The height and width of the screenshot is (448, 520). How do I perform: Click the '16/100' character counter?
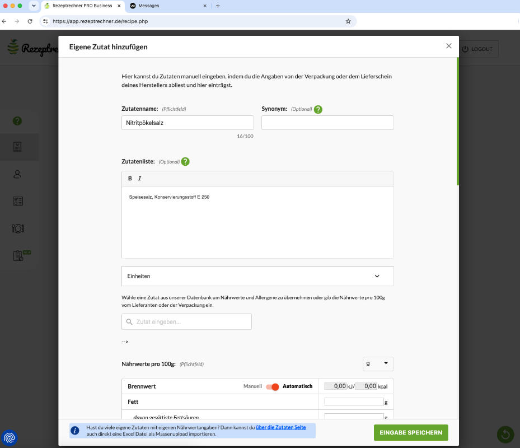[x=245, y=136]
